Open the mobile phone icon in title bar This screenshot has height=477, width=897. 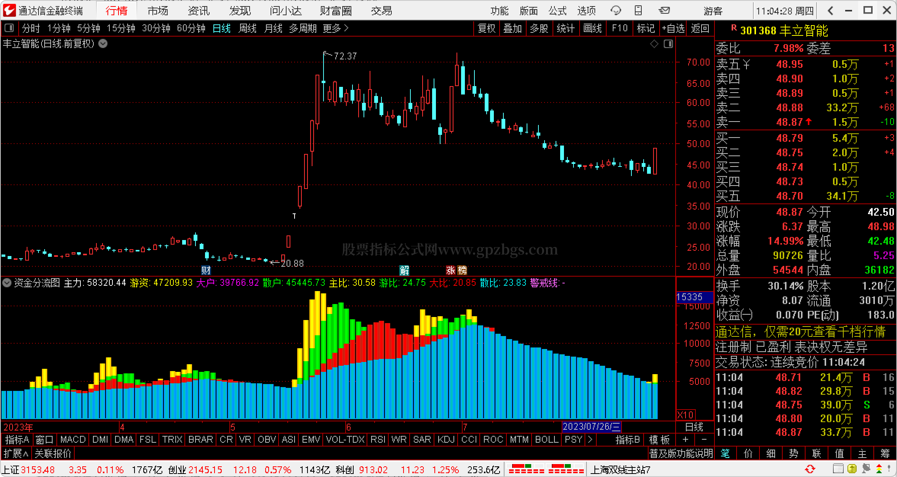[x=638, y=11]
